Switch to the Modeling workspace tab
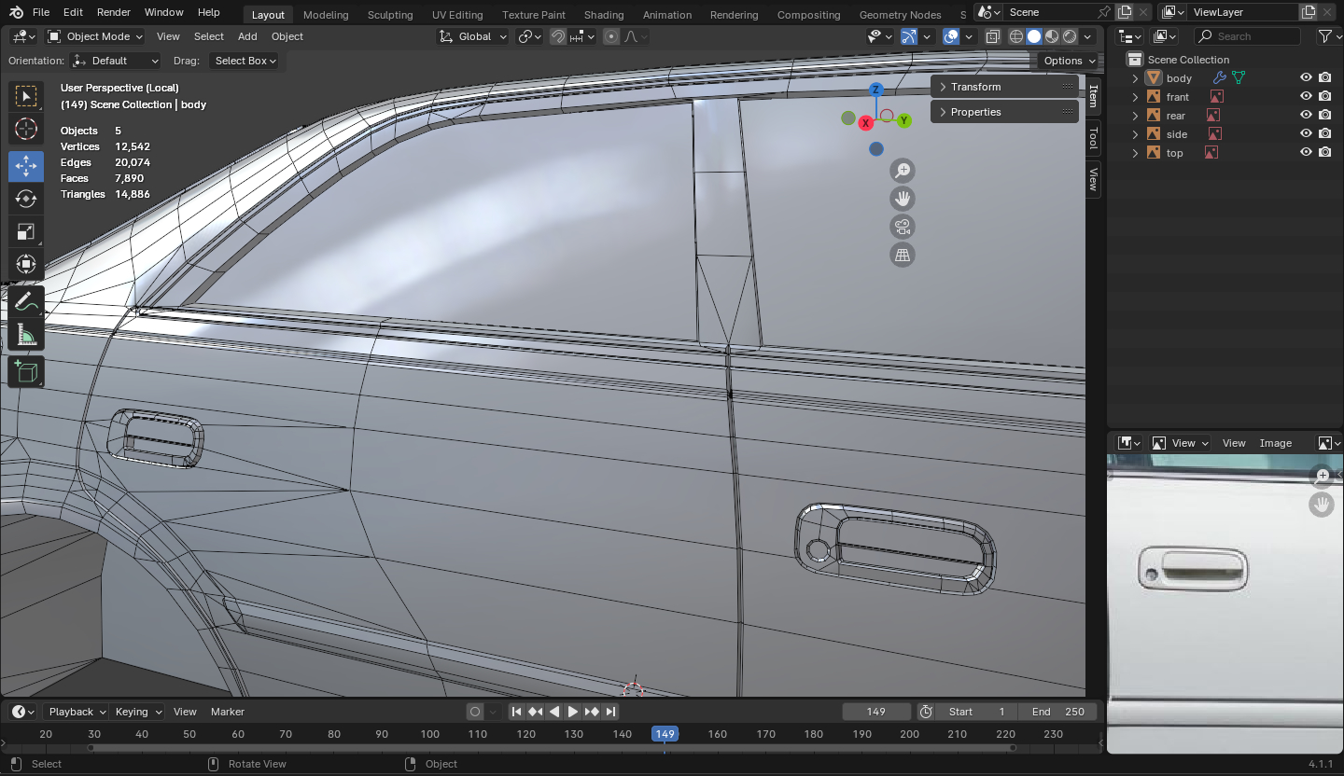 coord(326,15)
